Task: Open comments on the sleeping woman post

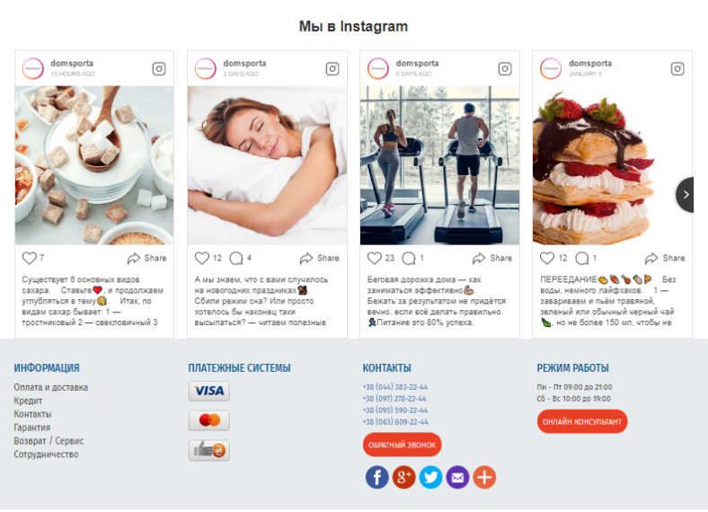Action: (236, 259)
